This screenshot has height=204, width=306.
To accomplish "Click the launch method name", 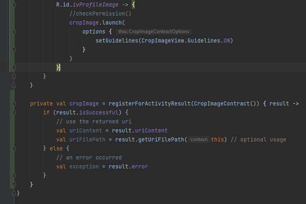I will [x=112, y=23].
